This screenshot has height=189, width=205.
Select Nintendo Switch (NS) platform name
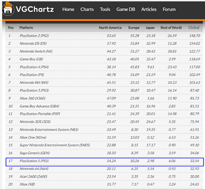pyautogui.click(x=36, y=51)
